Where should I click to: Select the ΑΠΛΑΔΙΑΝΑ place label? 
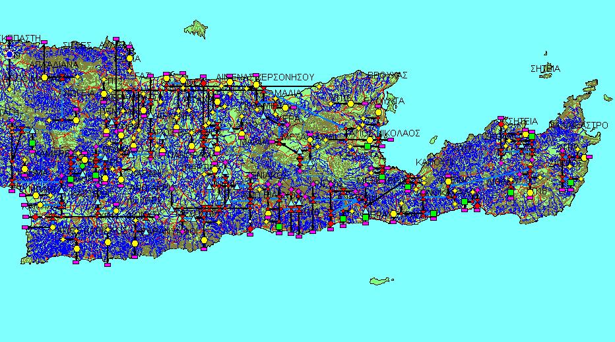coord(53,64)
